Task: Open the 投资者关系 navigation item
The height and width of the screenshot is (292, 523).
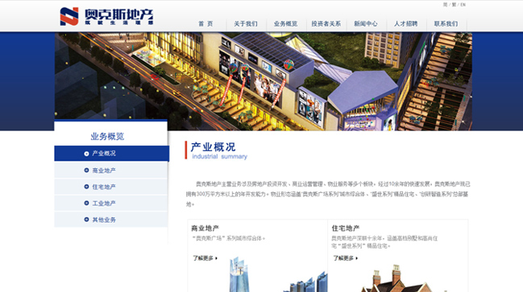Action: (326, 23)
